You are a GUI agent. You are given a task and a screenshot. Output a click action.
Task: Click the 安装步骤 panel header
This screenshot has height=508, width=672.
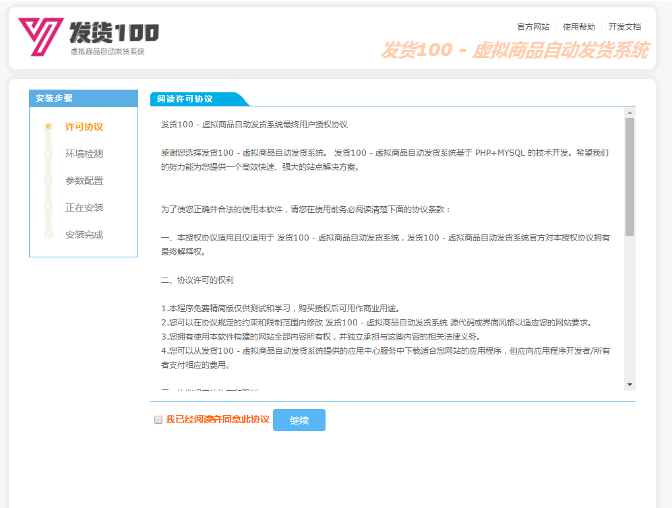pos(83,98)
